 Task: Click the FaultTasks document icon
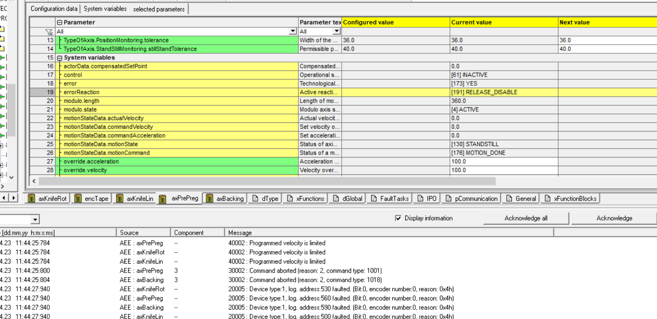tap(374, 199)
